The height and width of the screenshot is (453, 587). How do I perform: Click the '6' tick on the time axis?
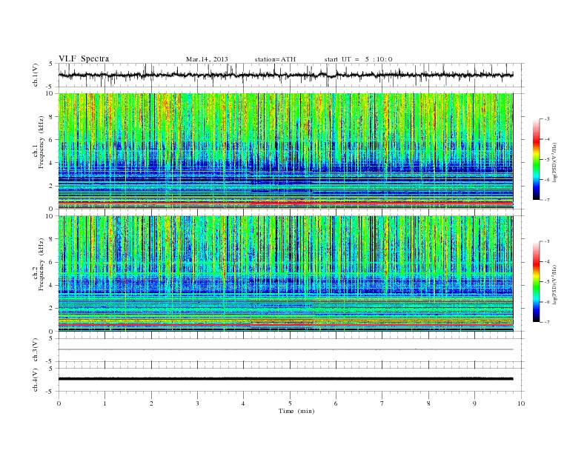click(336, 403)
